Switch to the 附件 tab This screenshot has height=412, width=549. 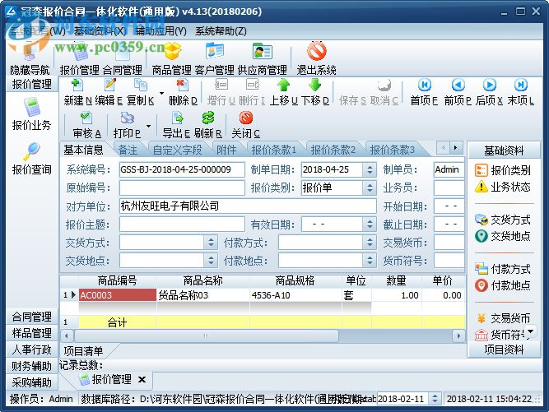(226, 150)
